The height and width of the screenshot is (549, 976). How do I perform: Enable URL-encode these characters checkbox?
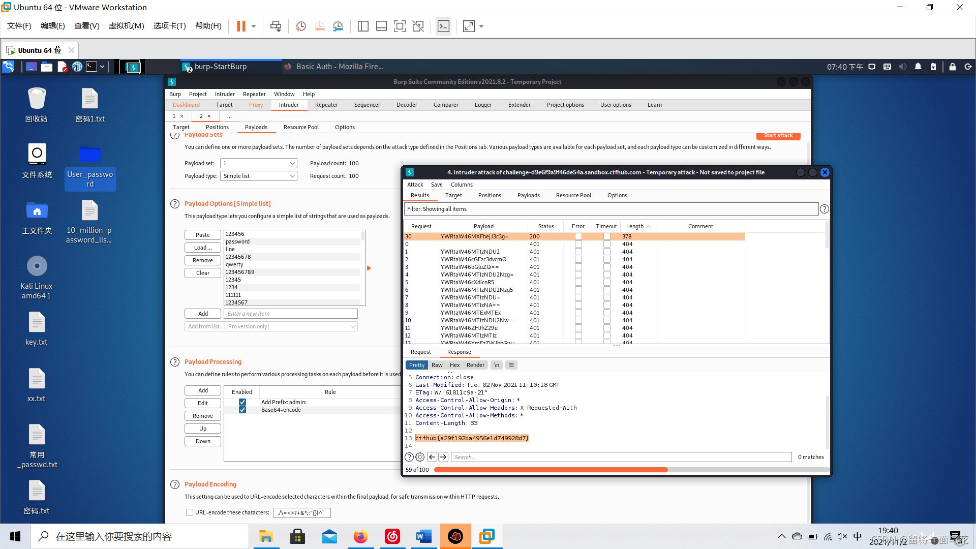(x=190, y=512)
